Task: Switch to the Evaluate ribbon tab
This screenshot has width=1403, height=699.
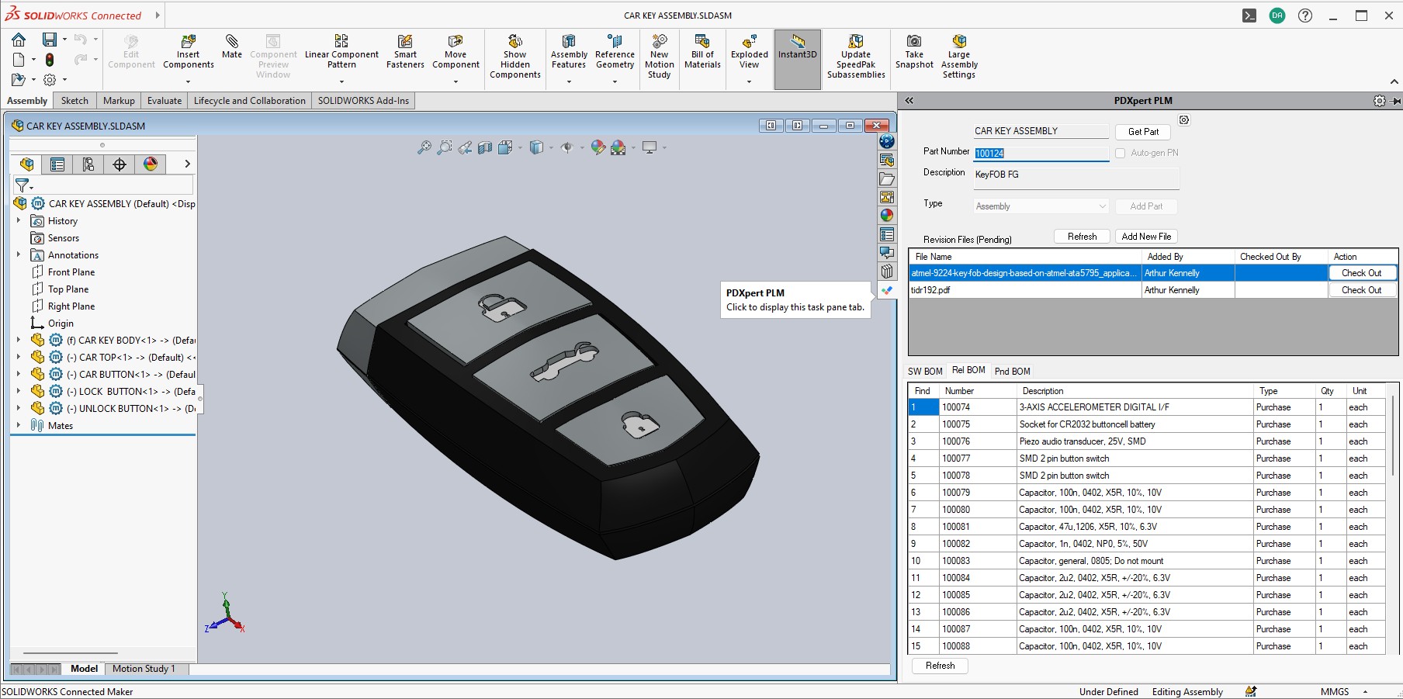Action: tap(164, 101)
